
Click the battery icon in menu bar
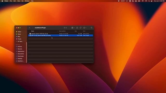point(139,1)
